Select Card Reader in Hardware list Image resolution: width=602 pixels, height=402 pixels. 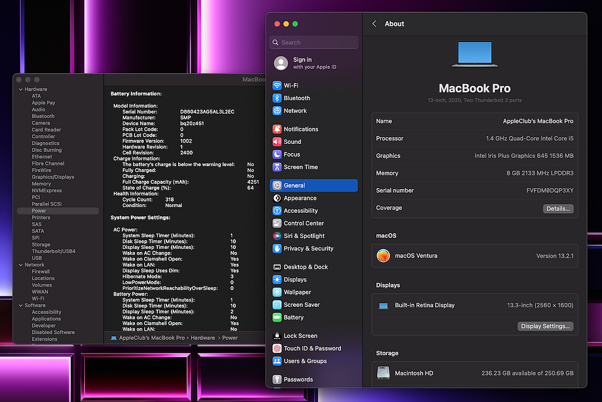pos(46,130)
